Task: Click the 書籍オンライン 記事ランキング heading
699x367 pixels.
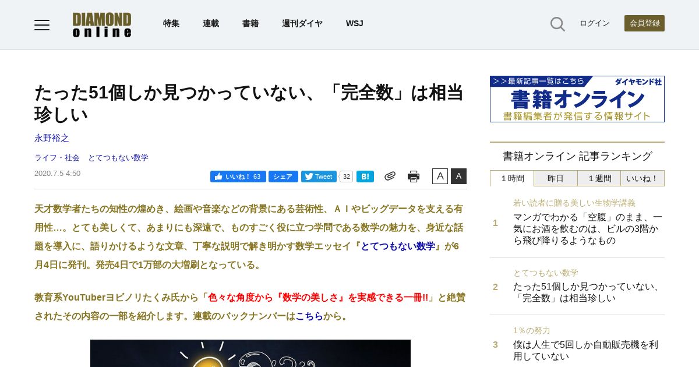Action: coord(577,156)
